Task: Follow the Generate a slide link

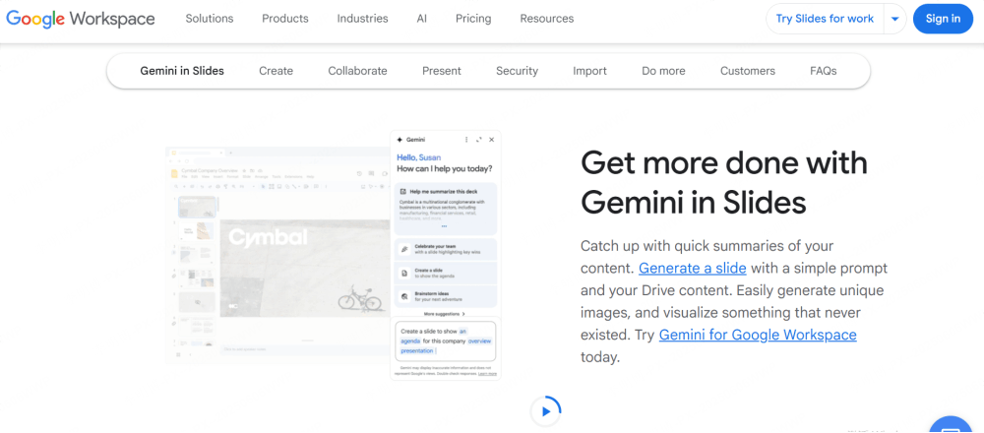Action: click(692, 269)
